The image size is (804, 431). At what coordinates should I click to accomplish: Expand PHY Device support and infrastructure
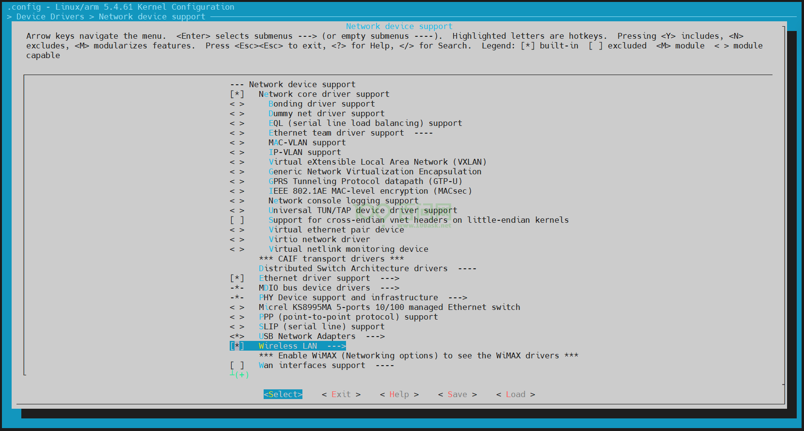(x=362, y=298)
